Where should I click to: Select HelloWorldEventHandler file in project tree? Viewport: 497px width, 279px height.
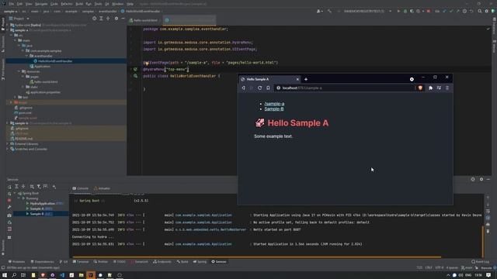55,61
